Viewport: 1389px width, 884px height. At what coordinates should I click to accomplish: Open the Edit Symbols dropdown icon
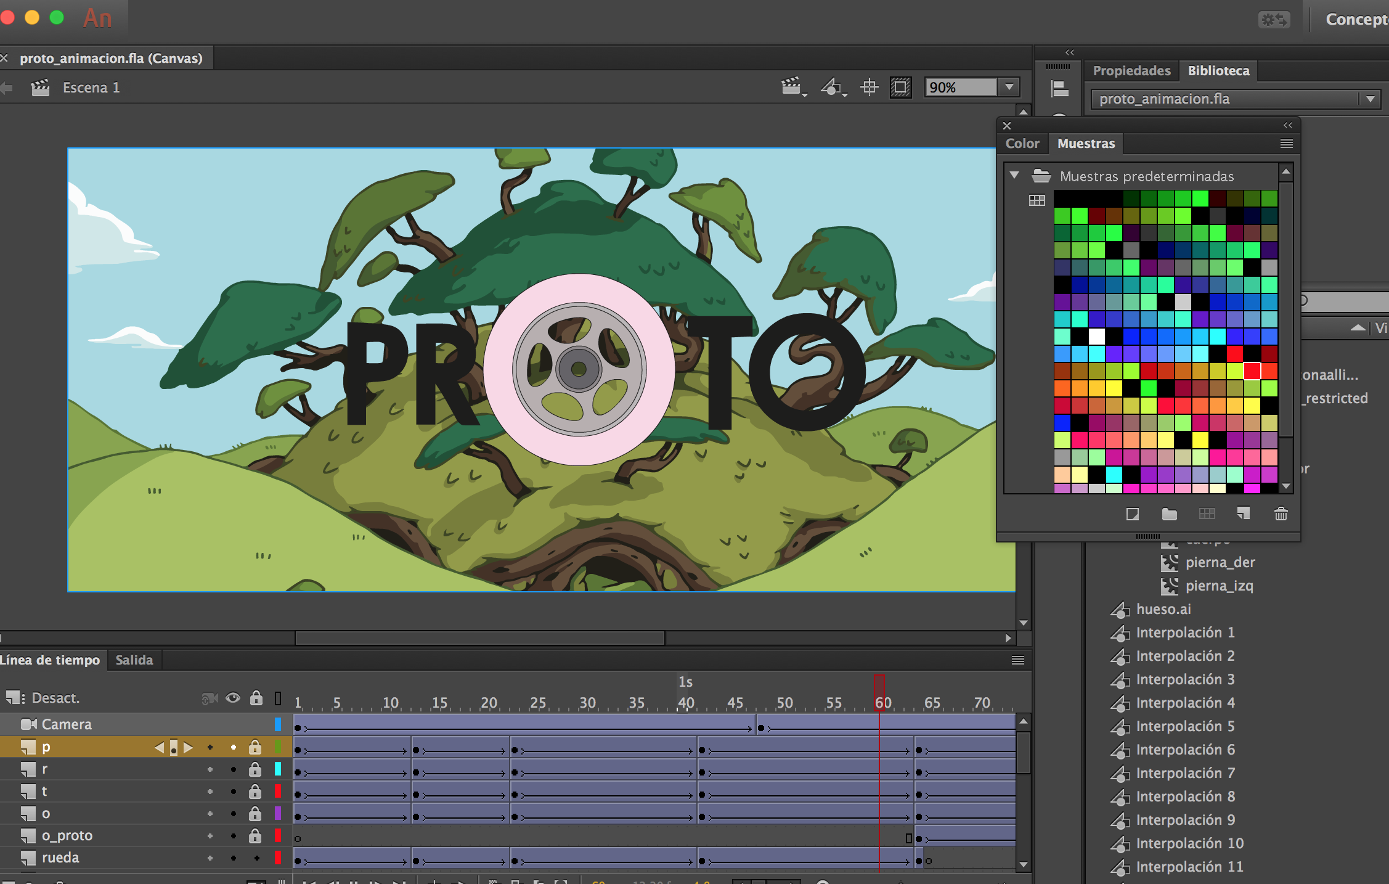click(833, 87)
